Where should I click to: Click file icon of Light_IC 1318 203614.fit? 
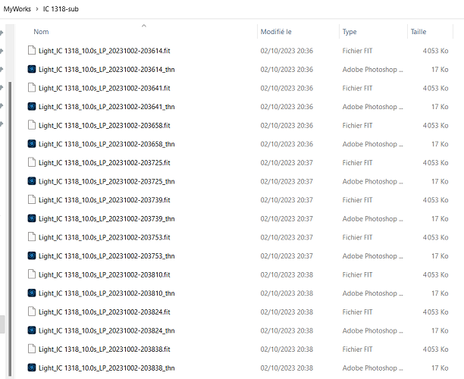(x=32, y=50)
